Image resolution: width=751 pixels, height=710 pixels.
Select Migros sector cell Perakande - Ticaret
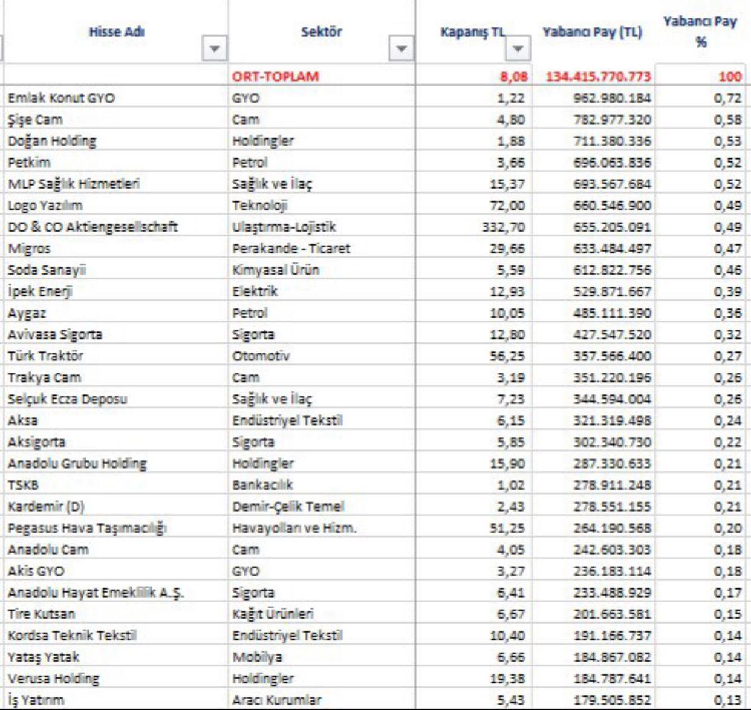click(x=322, y=249)
